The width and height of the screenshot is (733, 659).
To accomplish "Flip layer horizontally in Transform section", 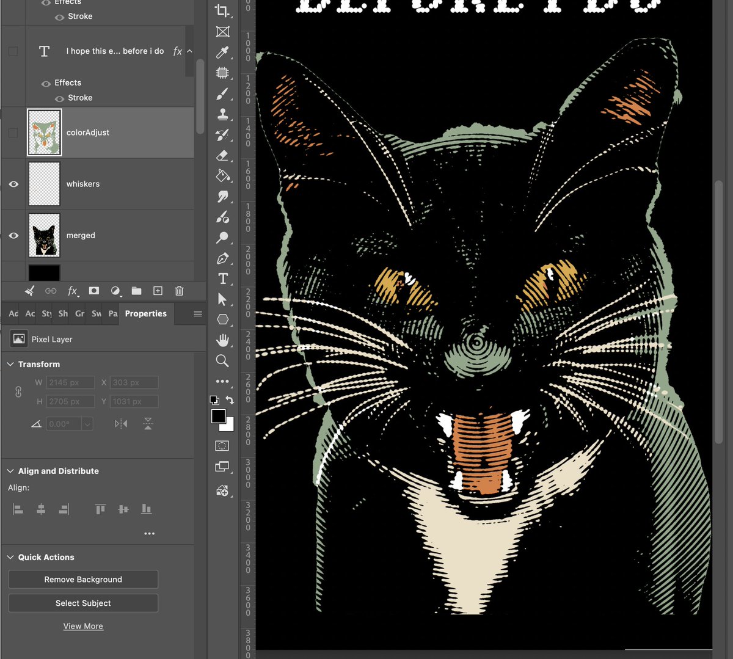I will [121, 423].
